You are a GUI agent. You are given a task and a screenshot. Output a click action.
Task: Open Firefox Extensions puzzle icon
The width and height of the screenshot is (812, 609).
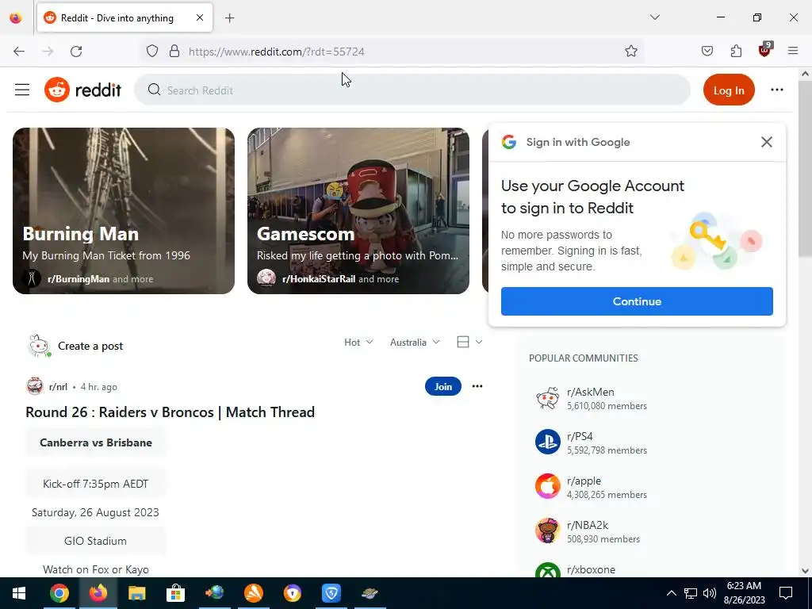click(736, 52)
